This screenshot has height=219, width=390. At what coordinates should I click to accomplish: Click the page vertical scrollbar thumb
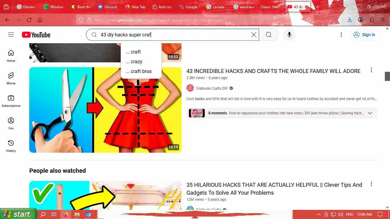coord(387,76)
